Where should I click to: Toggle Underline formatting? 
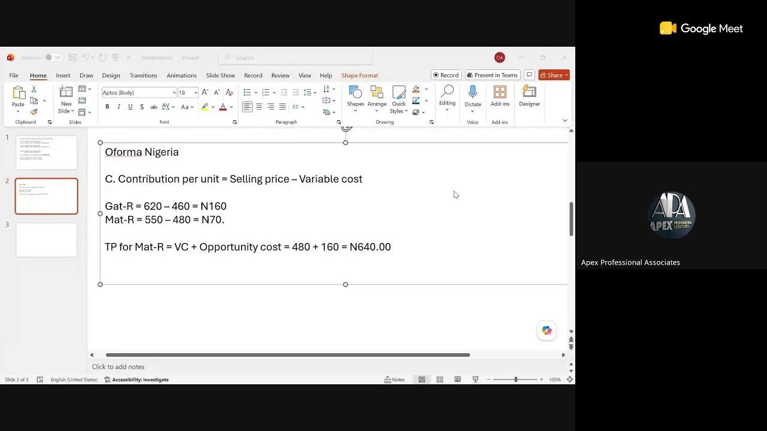[x=130, y=107]
